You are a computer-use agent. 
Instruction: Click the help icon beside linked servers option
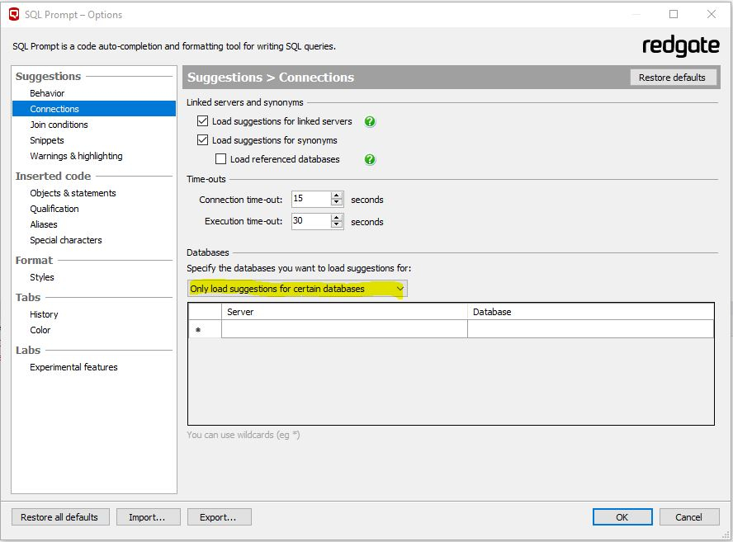pos(370,121)
